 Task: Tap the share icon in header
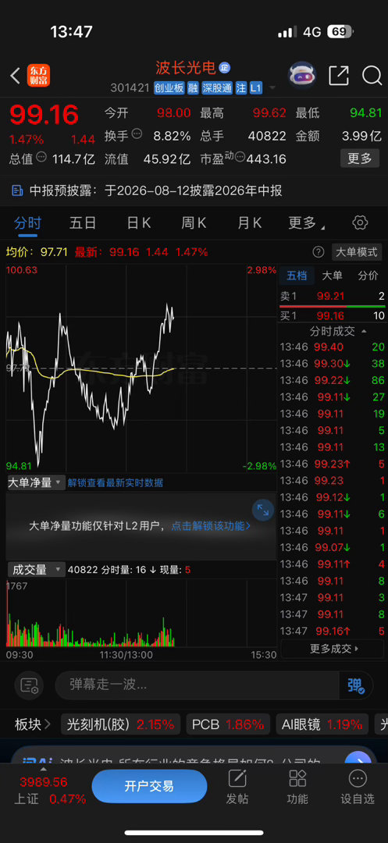(x=339, y=76)
